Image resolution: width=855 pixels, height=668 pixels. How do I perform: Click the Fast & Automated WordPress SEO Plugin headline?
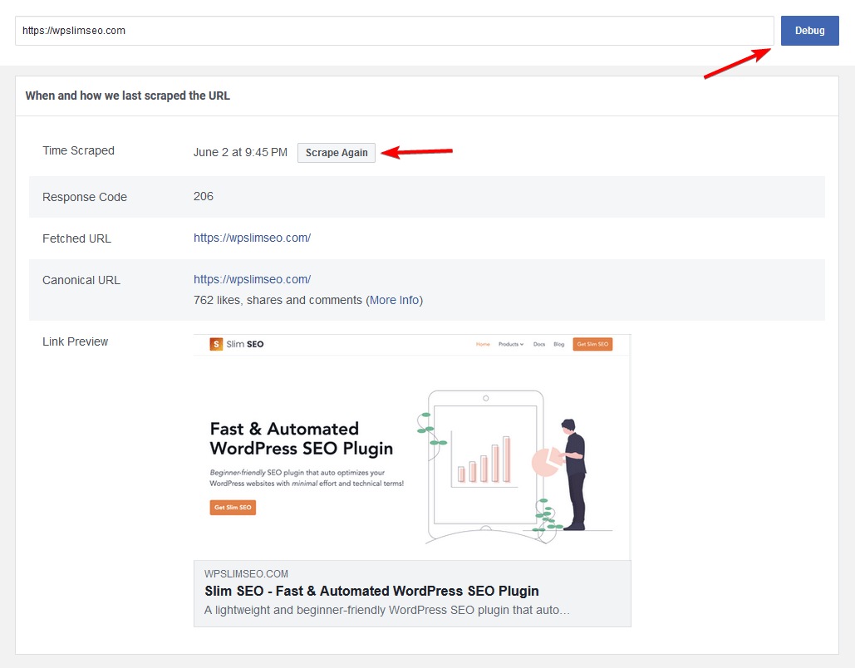pyautogui.click(x=302, y=439)
